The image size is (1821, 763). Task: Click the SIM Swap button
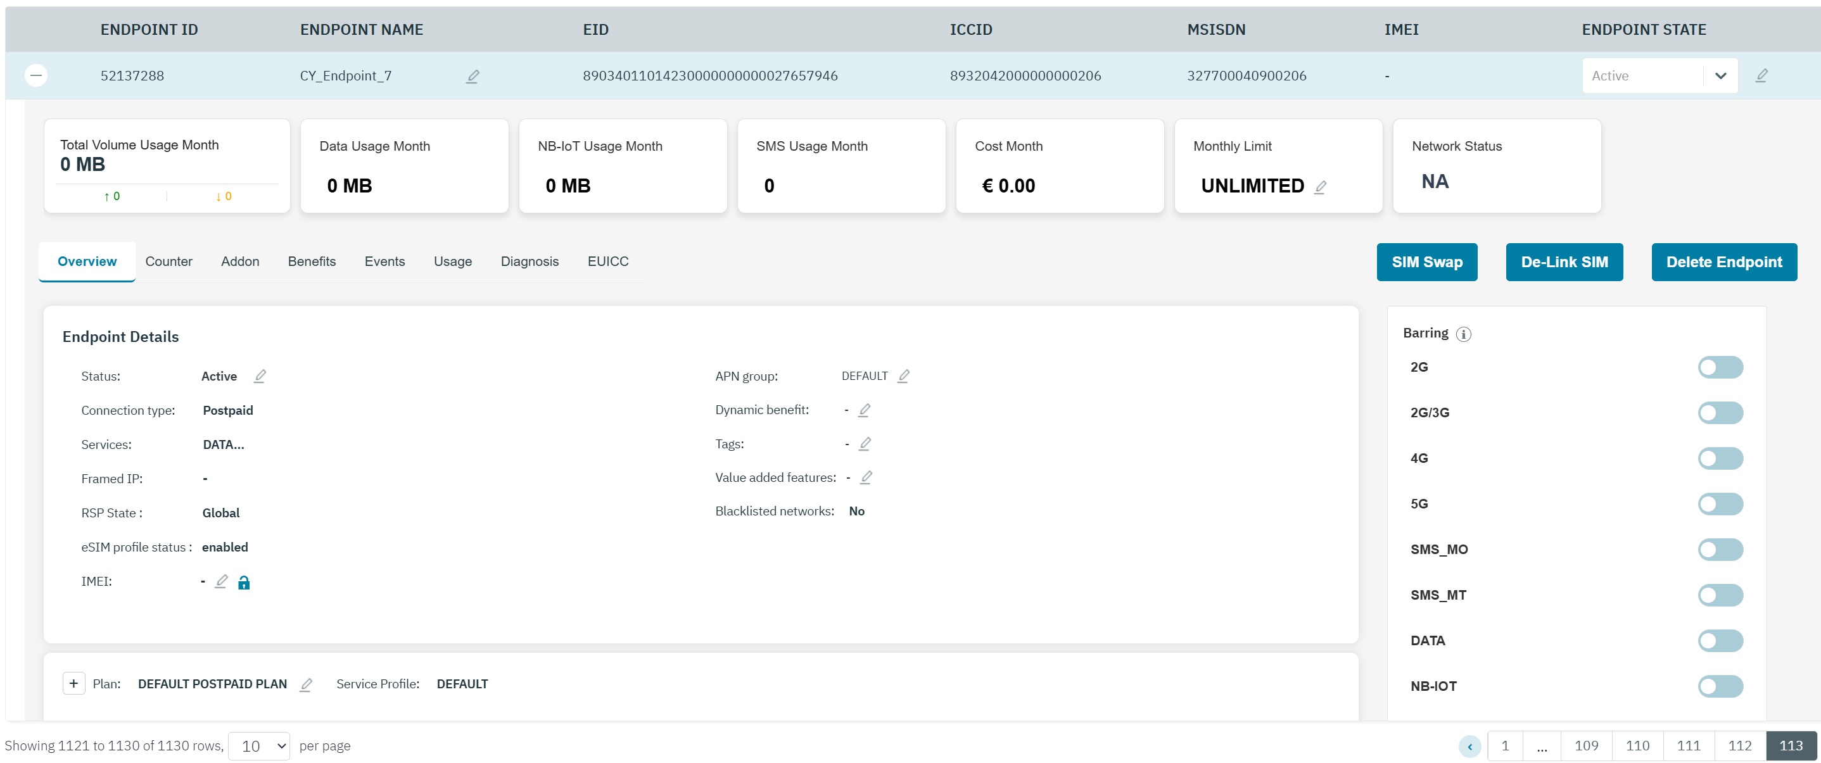[x=1426, y=262]
